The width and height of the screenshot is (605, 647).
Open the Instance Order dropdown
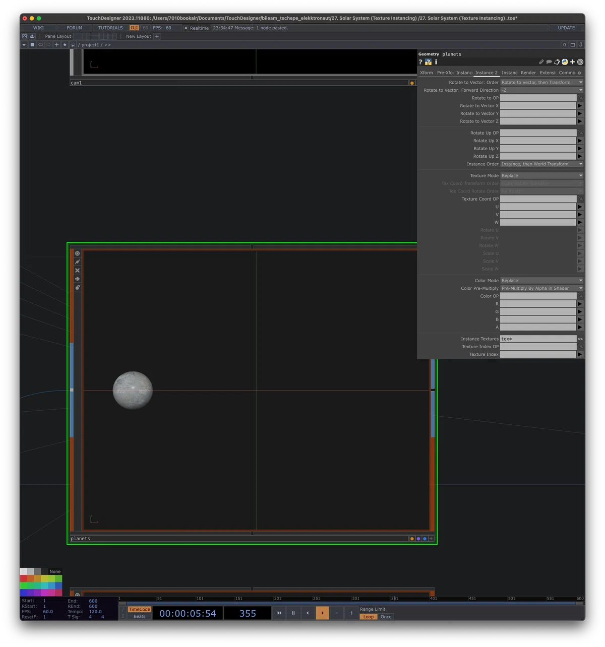(542, 164)
